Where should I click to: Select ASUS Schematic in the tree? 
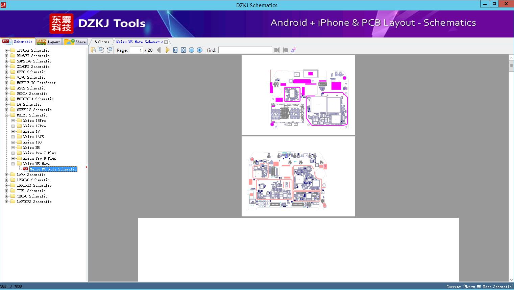[31, 88]
